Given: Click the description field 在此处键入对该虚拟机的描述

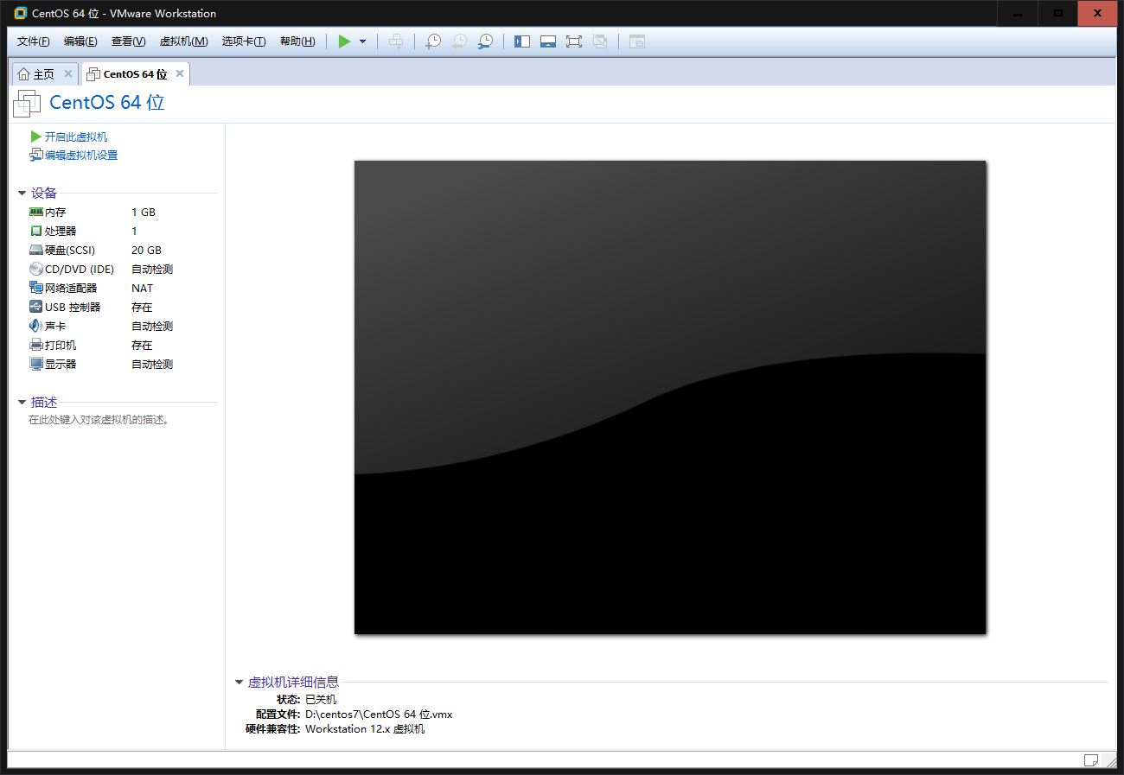Looking at the screenshot, I should [99, 420].
